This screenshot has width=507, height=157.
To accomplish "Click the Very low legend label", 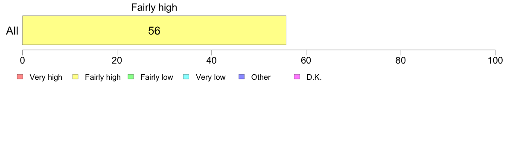I will click(210, 77).
